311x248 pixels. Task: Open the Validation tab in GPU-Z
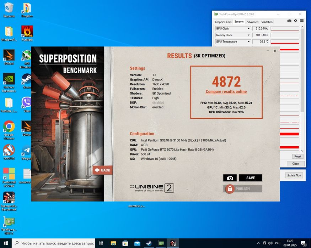pyautogui.click(x=267, y=22)
